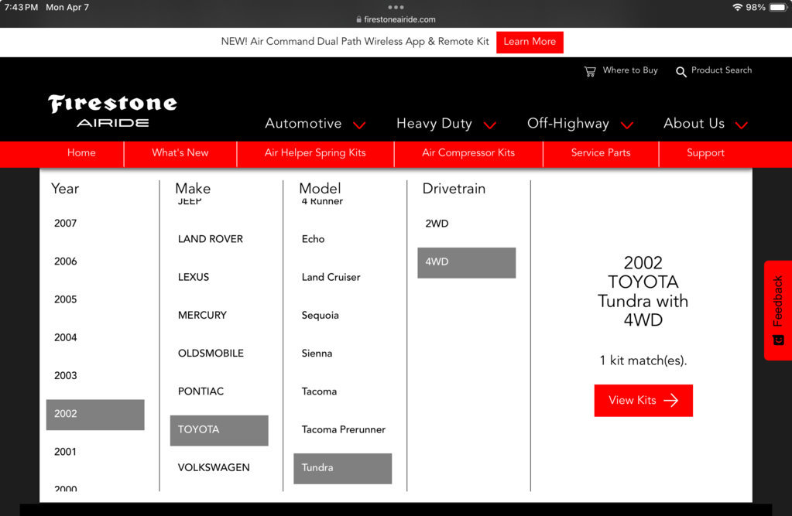This screenshot has width=792, height=516.
Task: Expand the Off-Highway menu chevron
Action: point(627,125)
